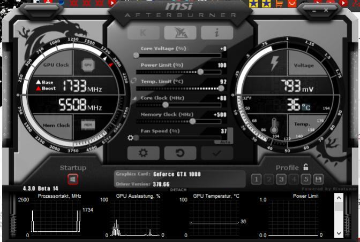Save profile with the floppy disk icon
The height and width of the screenshot is (242, 360).
point(318,179)
